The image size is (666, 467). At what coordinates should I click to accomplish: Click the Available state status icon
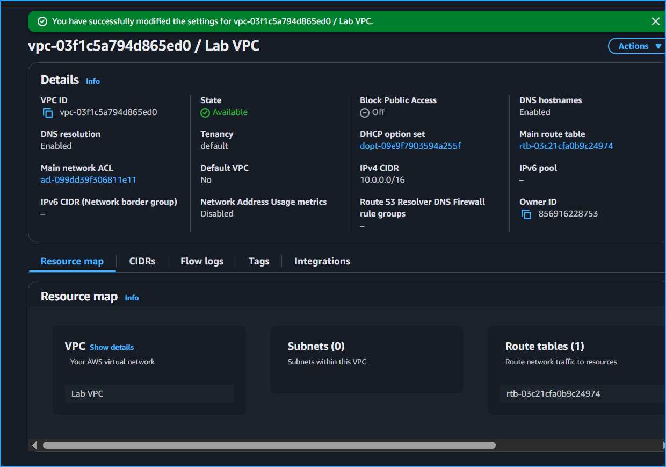click(x=205, y=112)
